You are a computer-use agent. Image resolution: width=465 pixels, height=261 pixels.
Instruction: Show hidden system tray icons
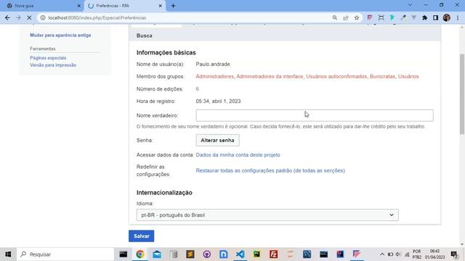(382, 254)
